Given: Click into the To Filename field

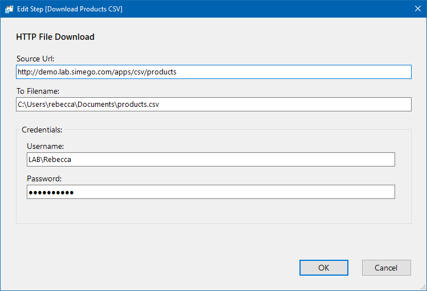Looking at the screenshot, I should 213,104.
